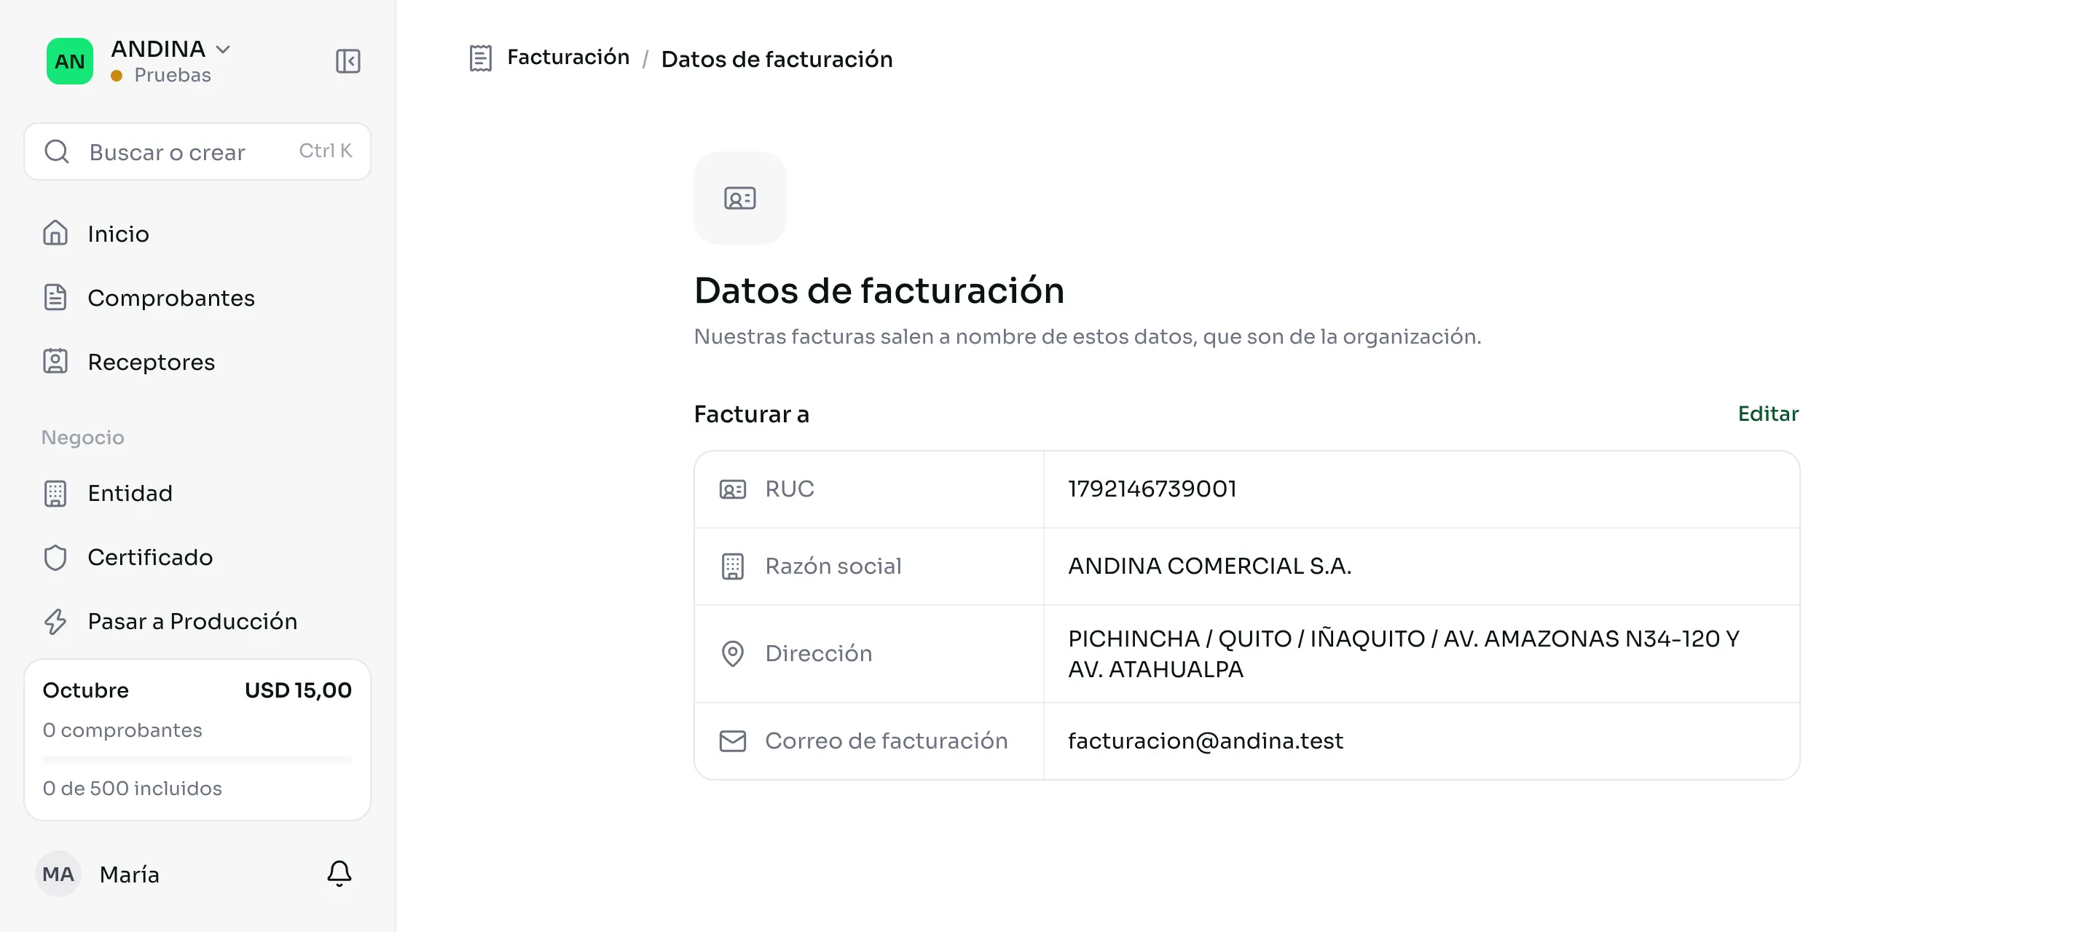Click the 0 de 500 incluidos text
The height and width of the screenshot is (932, 2098).
132,788
